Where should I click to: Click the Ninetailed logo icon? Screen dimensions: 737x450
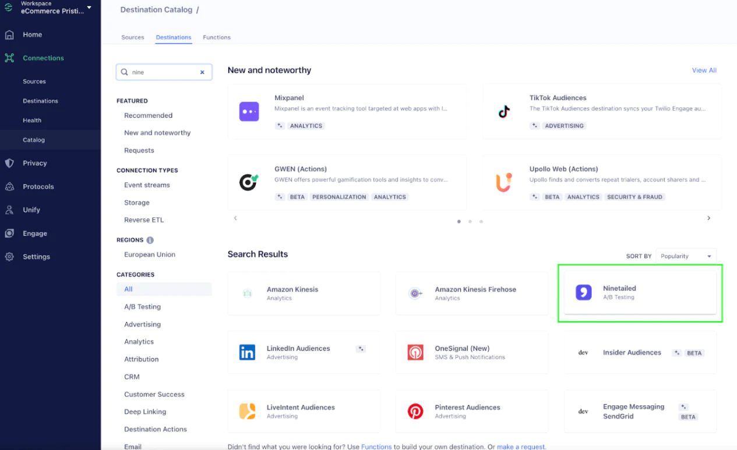(583, 292)
